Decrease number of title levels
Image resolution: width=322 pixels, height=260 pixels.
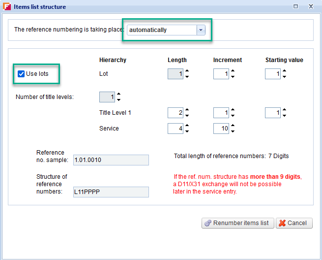[118, 100]
